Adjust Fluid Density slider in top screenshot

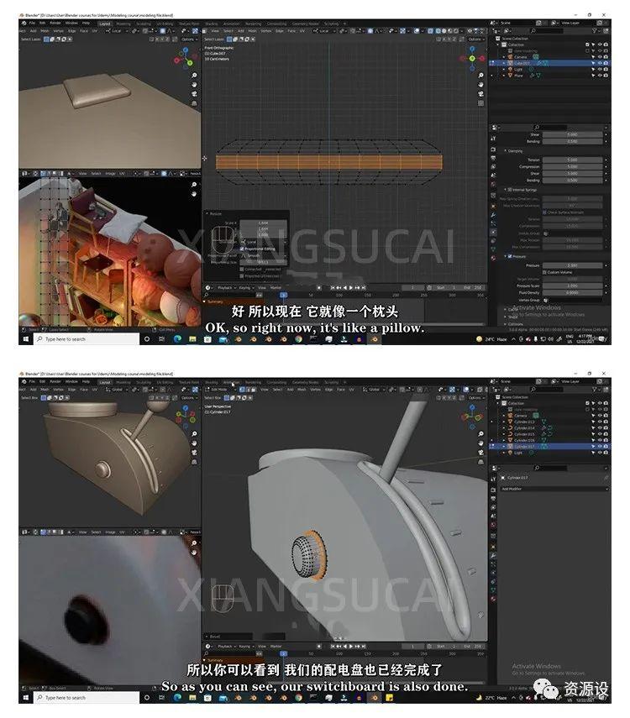572,292
